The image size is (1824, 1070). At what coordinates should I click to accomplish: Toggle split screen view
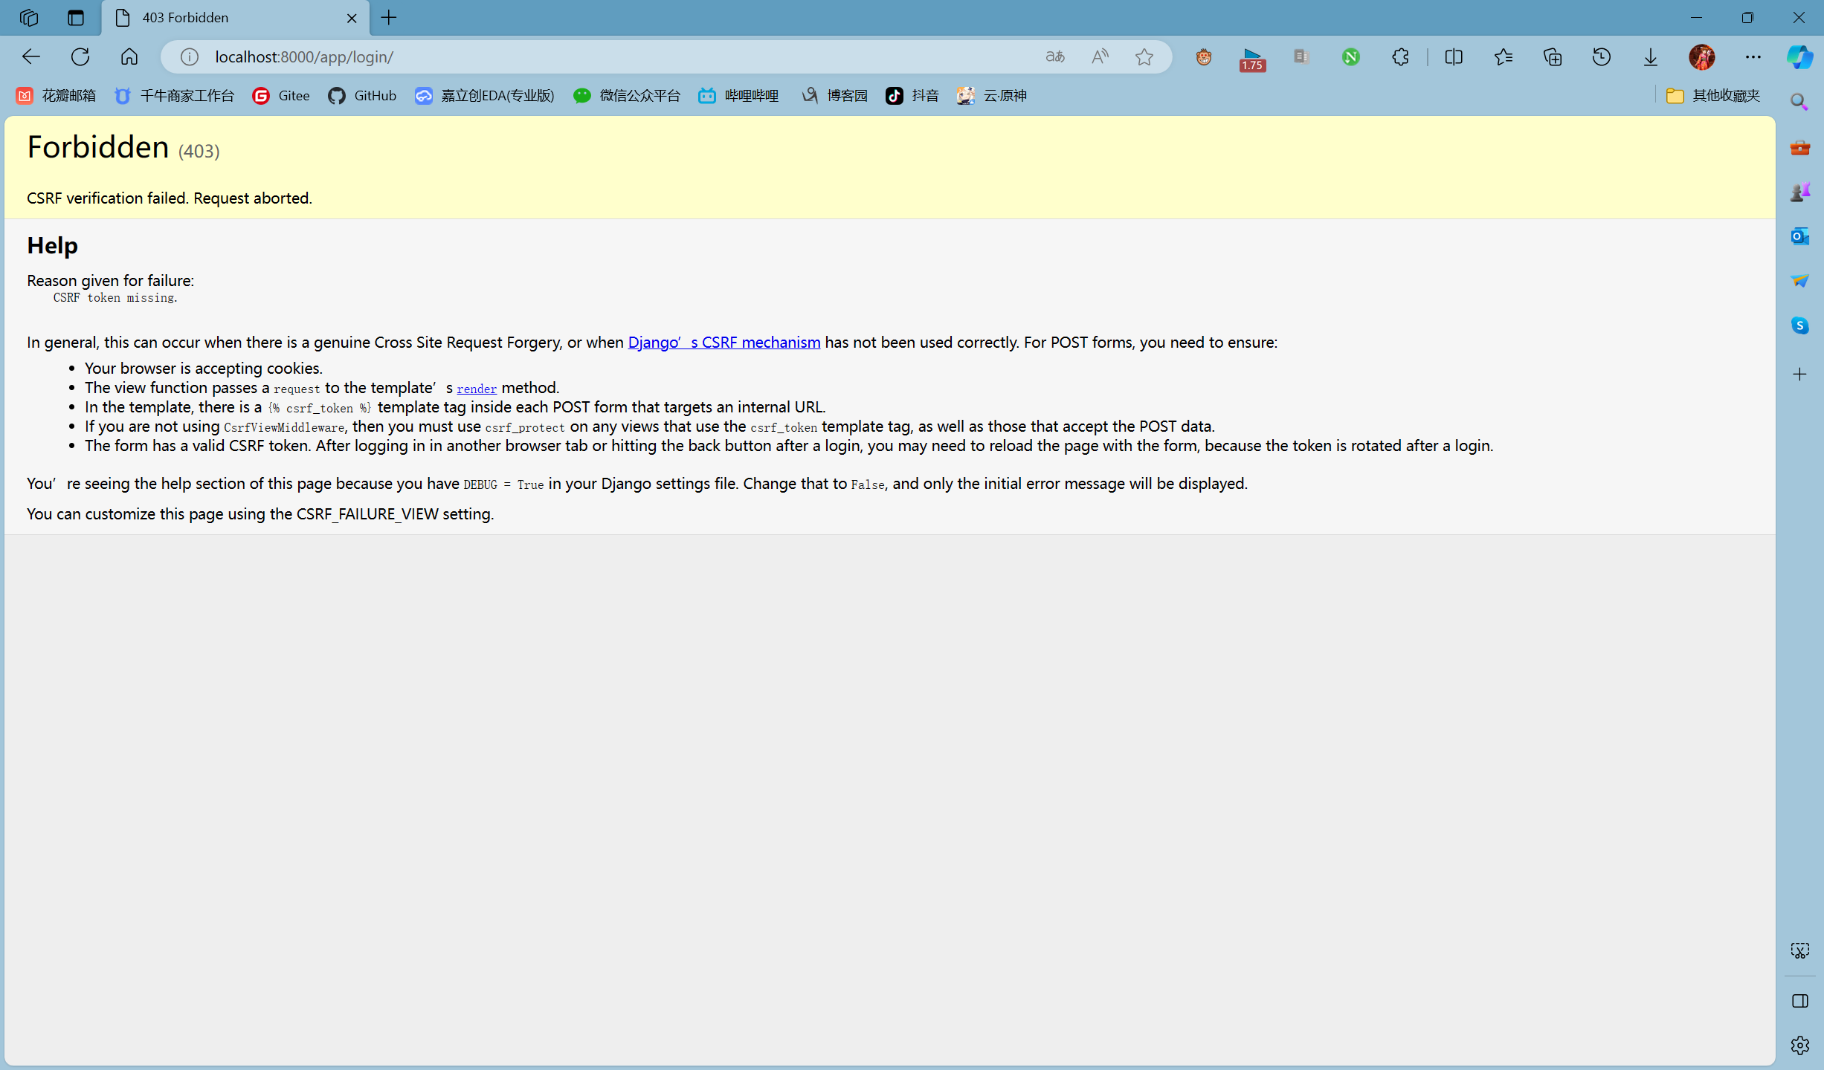1454,56
